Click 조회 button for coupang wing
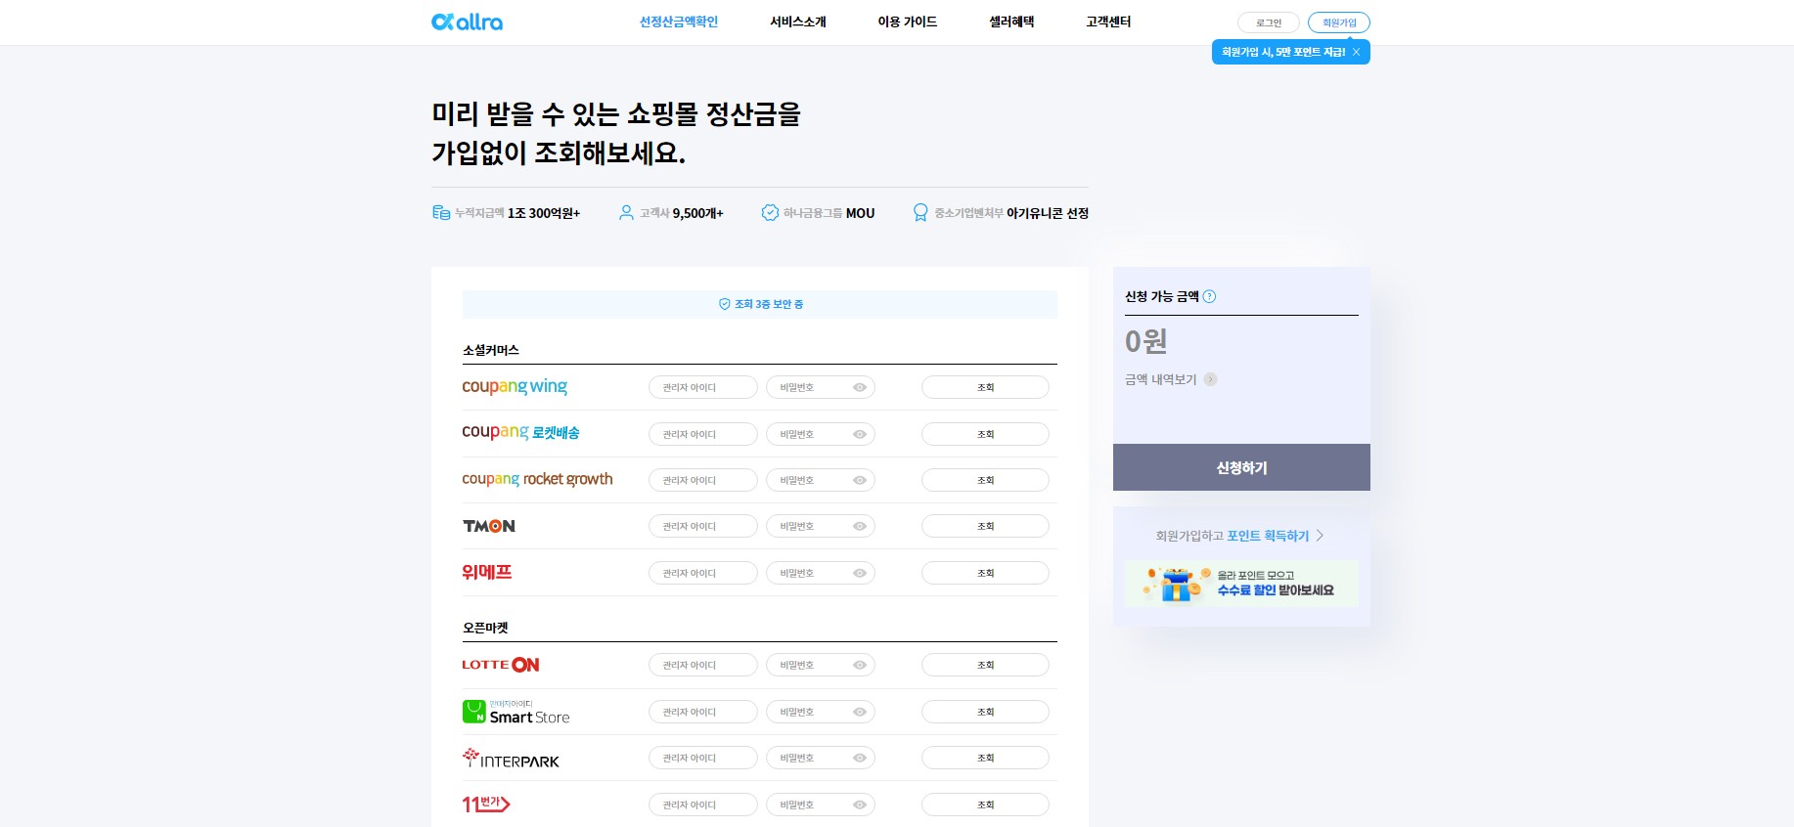 (x=985, y=387)
